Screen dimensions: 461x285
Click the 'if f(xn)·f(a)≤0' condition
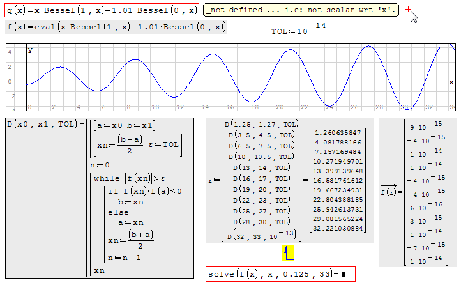click(145, 190)
